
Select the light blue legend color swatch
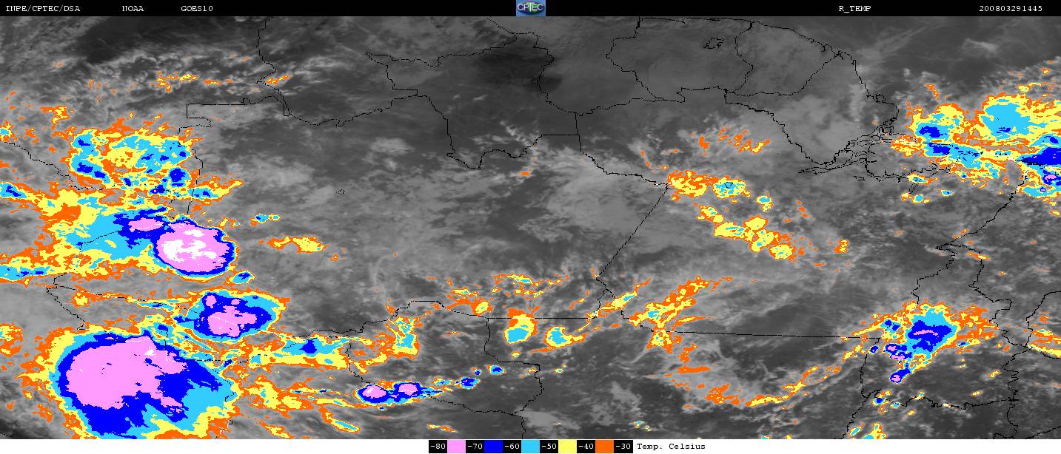[530, 447]
